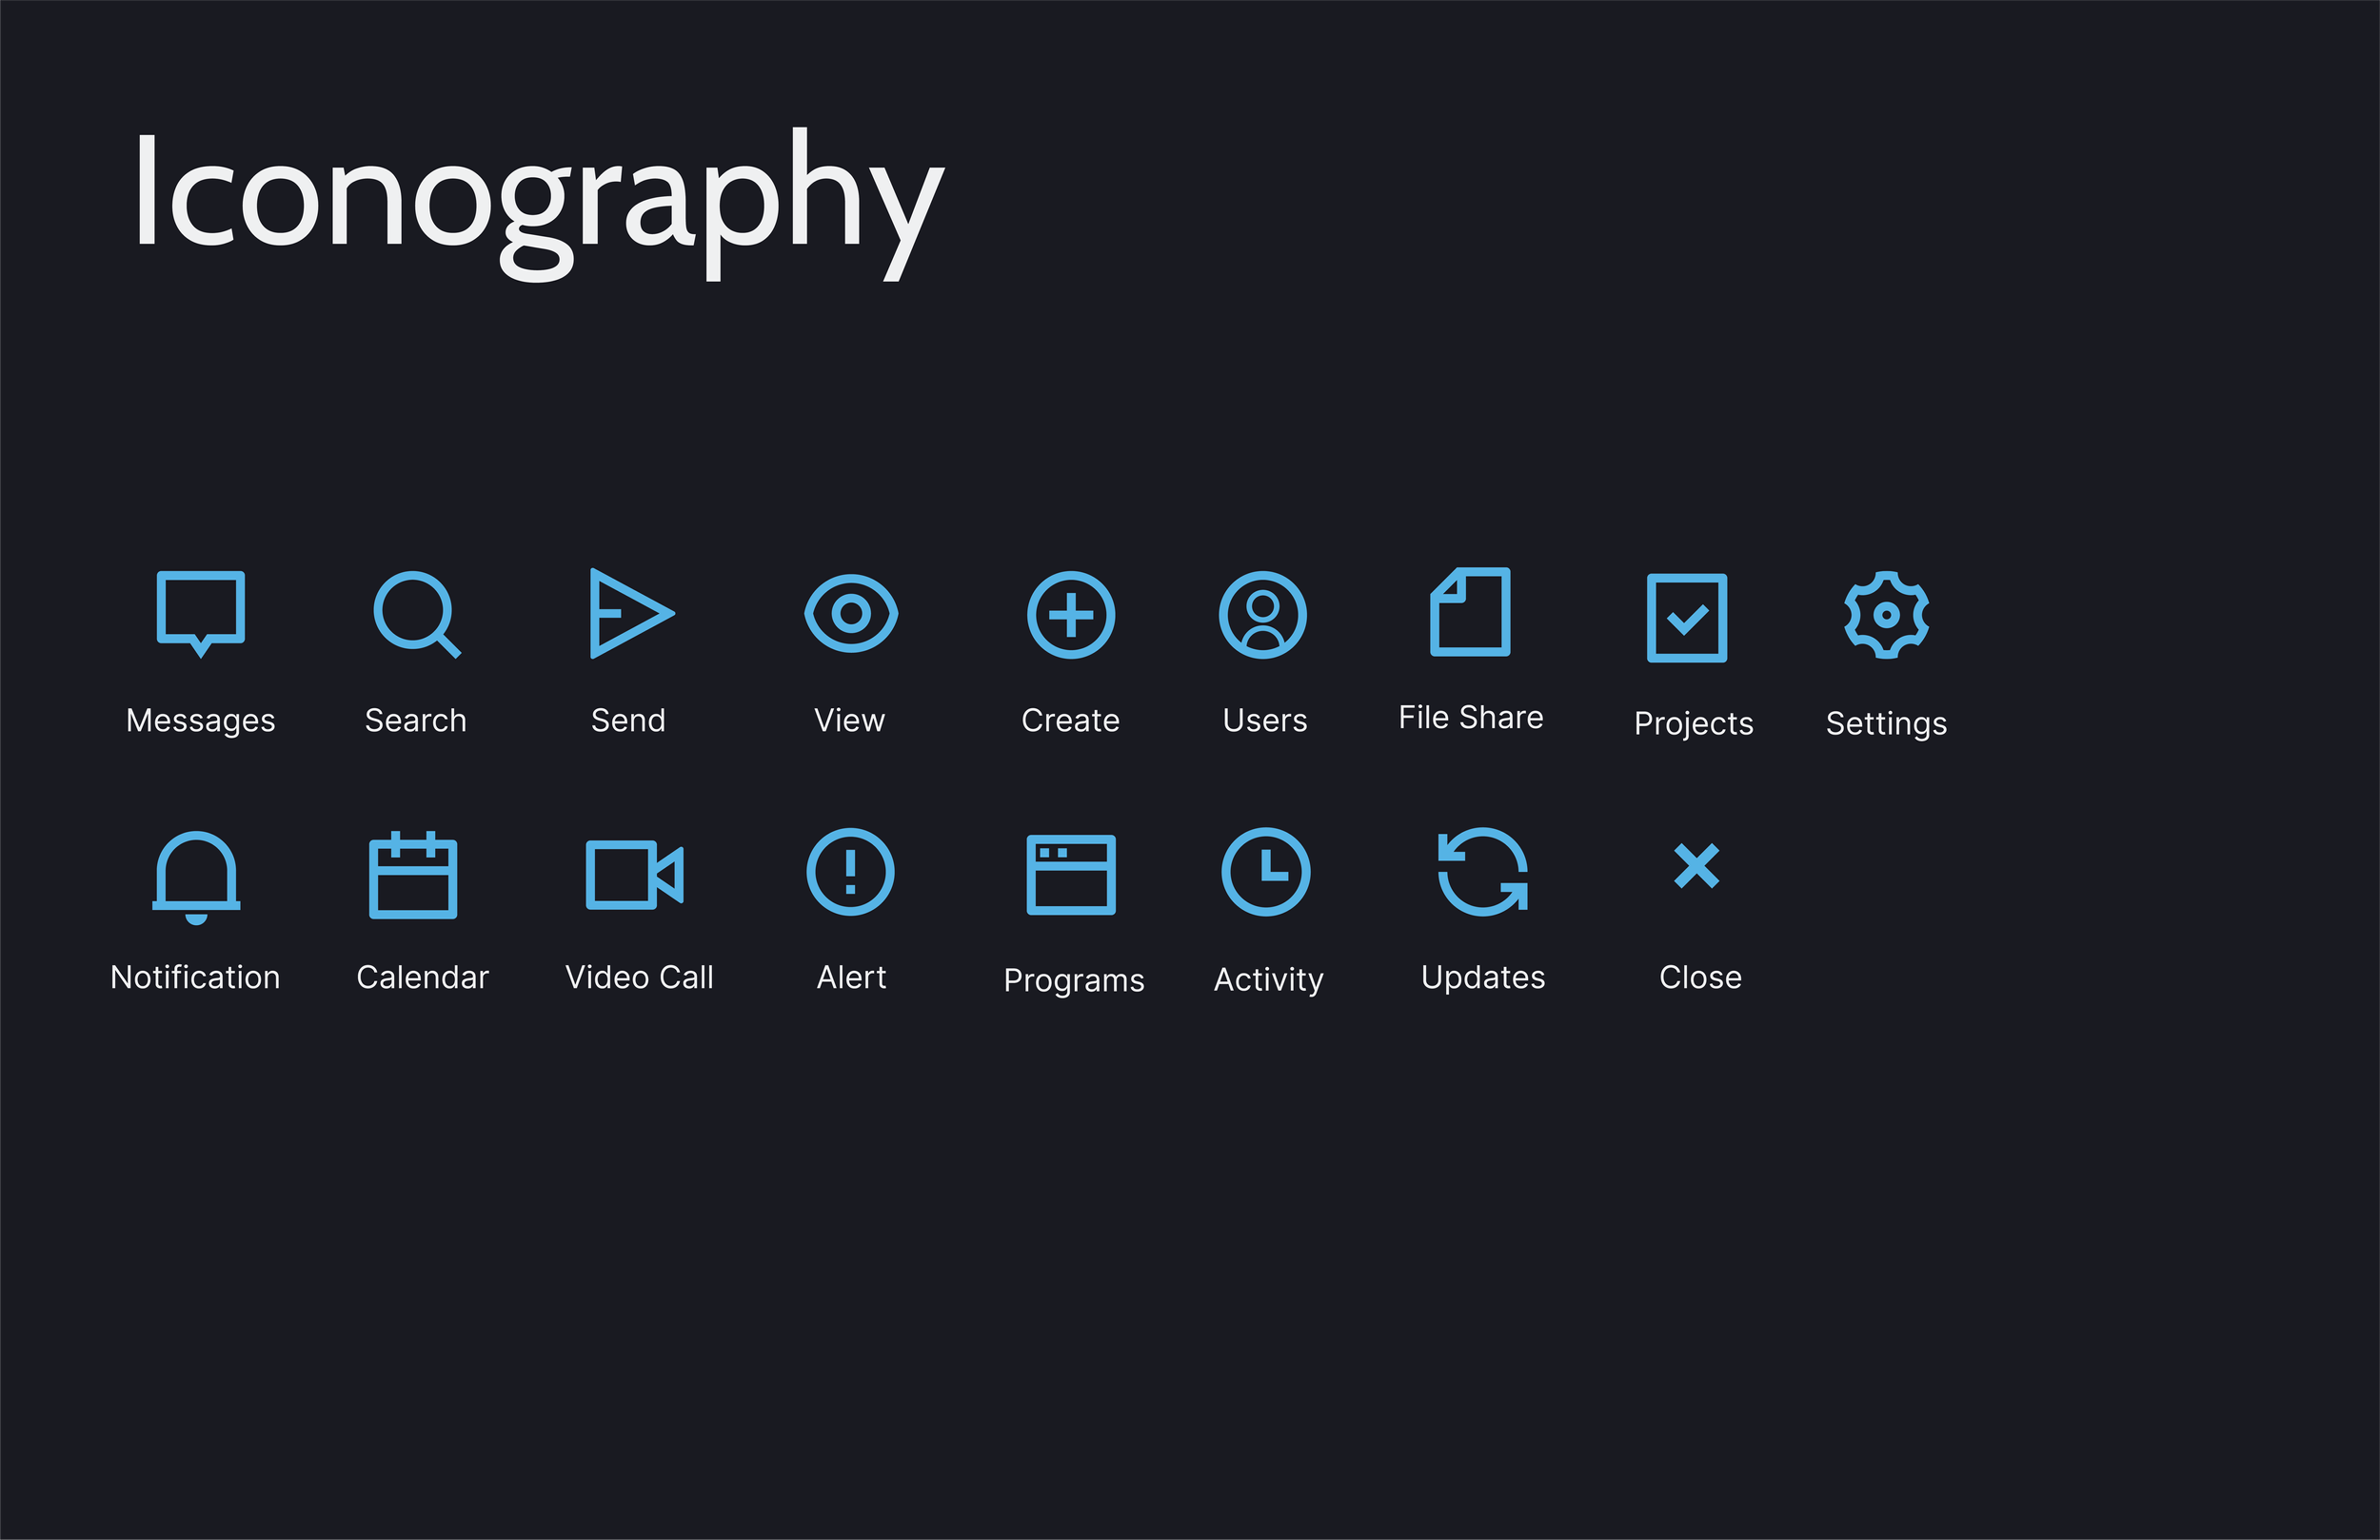Click the Alert exclamation circle icon
This screenshot has width=2380, height=1540.
850,872
